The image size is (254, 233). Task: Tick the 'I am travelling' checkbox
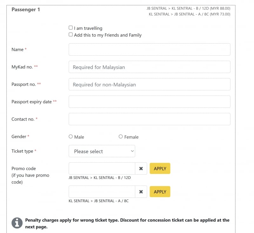71,28
